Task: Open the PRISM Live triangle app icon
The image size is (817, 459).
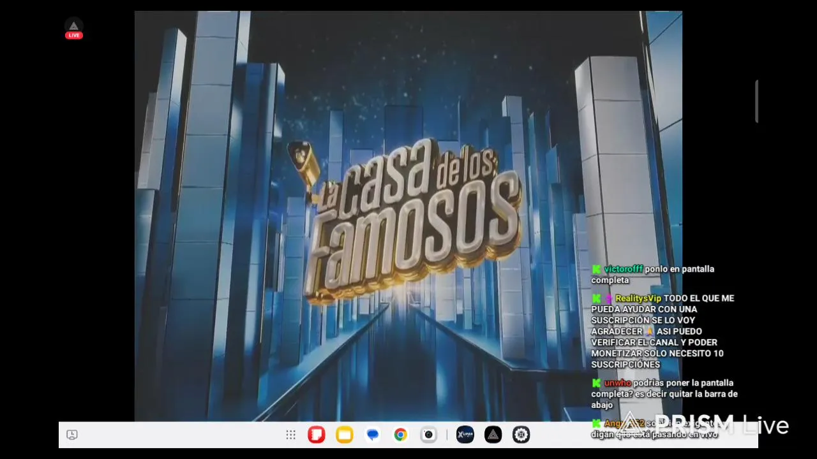Action: pos(493,435)
